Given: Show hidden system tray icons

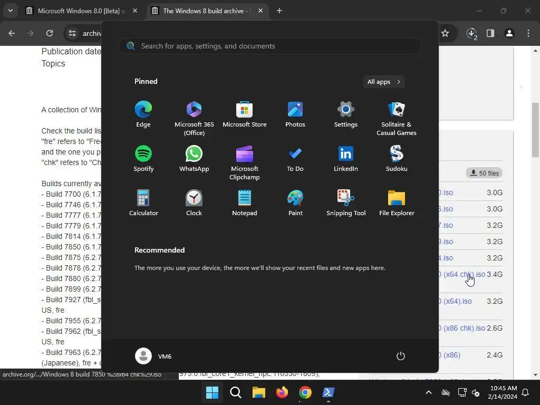Looking at the screenshot, I should 429,392.
